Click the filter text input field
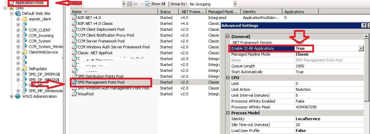This screenshot has width=370, height=134. 103,4
